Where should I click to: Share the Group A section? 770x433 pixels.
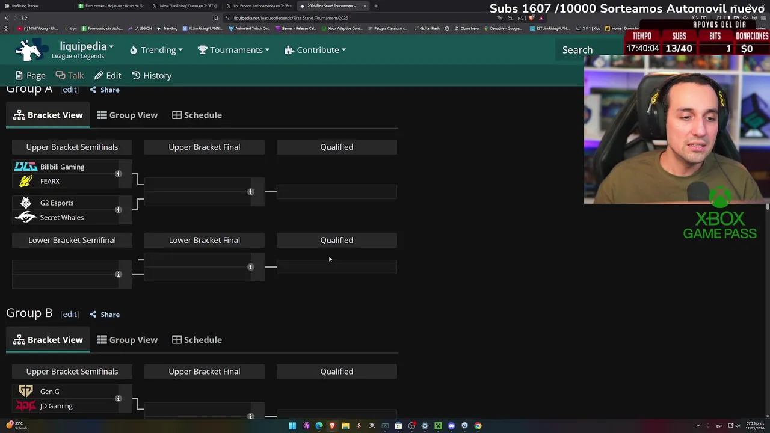[x=105, y=90]
